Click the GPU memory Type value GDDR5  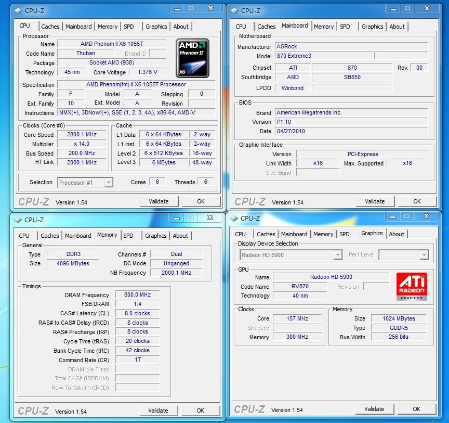[x=399, y=328]
